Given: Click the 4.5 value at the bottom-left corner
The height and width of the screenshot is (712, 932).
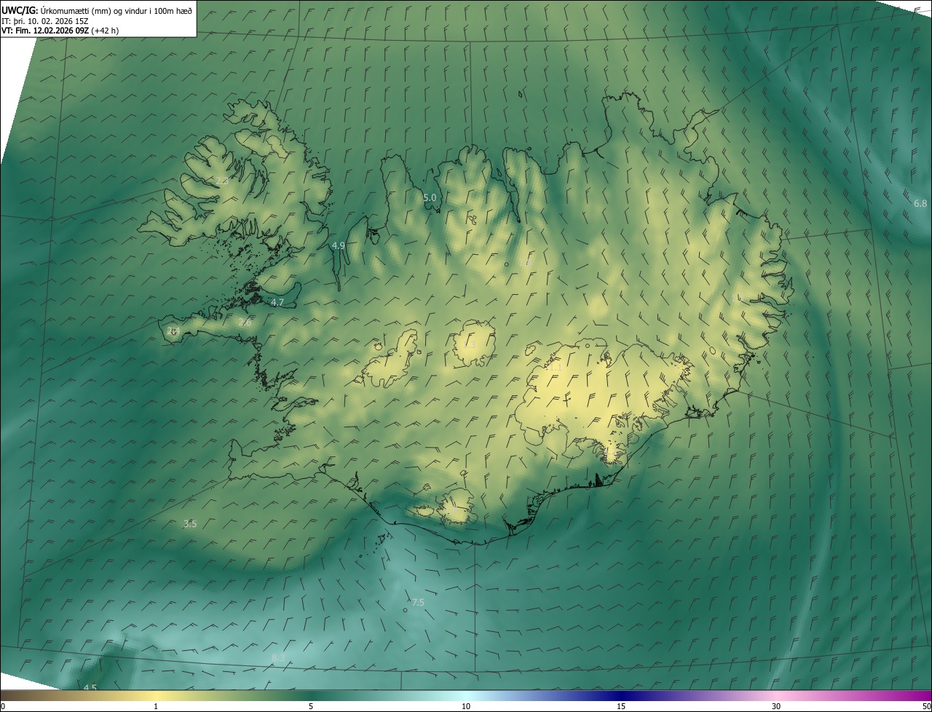Looking at the screenshot, I should click(x=90, y=688).
